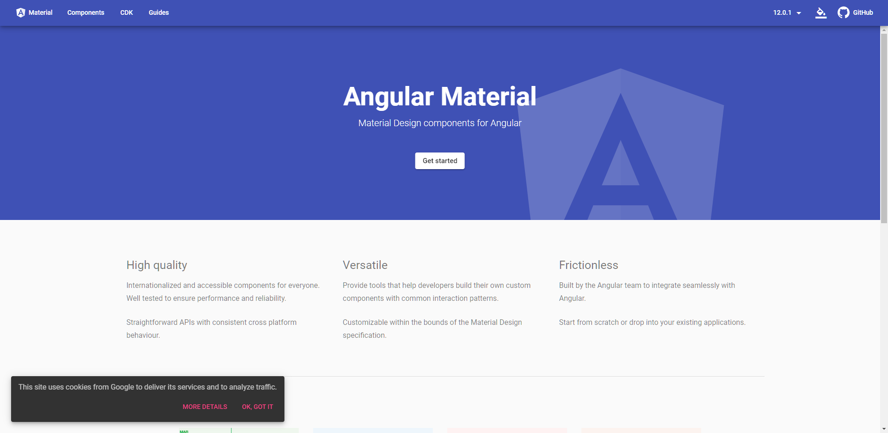Click "Built by the Angular team" paragraph
The height and width of the screenshot is (433, 888).
point(647,292)
